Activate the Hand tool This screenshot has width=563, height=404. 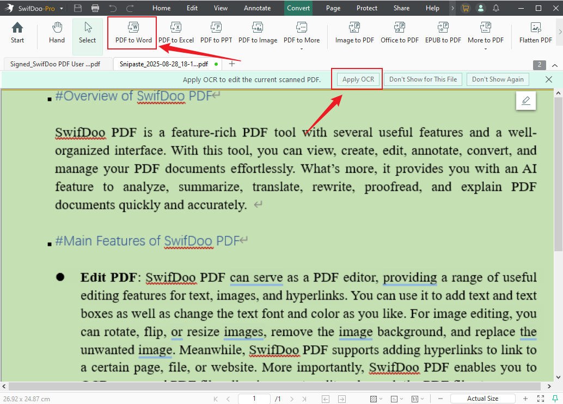pos(57,33)
